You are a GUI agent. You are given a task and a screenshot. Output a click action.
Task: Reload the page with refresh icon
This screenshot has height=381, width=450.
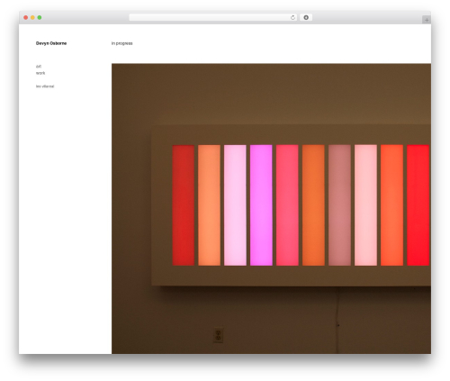[292, 17]
